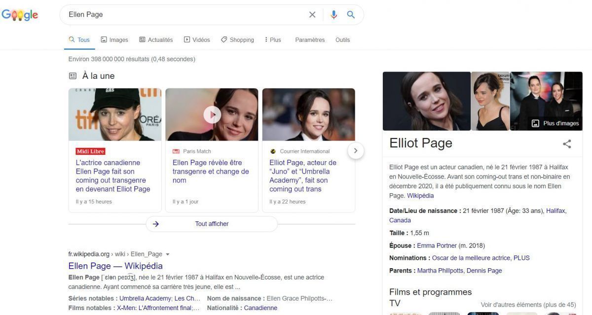Open the Actualités tab

[x=156, y=40]
